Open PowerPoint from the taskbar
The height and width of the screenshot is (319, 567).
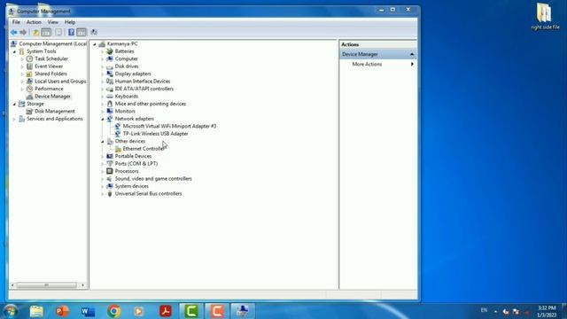click(62, 311)
